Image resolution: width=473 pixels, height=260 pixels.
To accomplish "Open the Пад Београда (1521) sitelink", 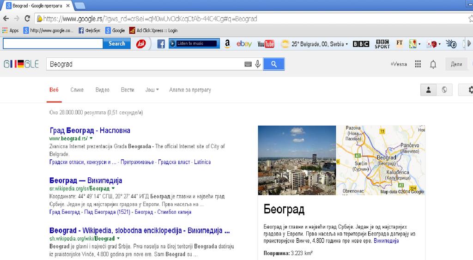I will coord(107,212).
